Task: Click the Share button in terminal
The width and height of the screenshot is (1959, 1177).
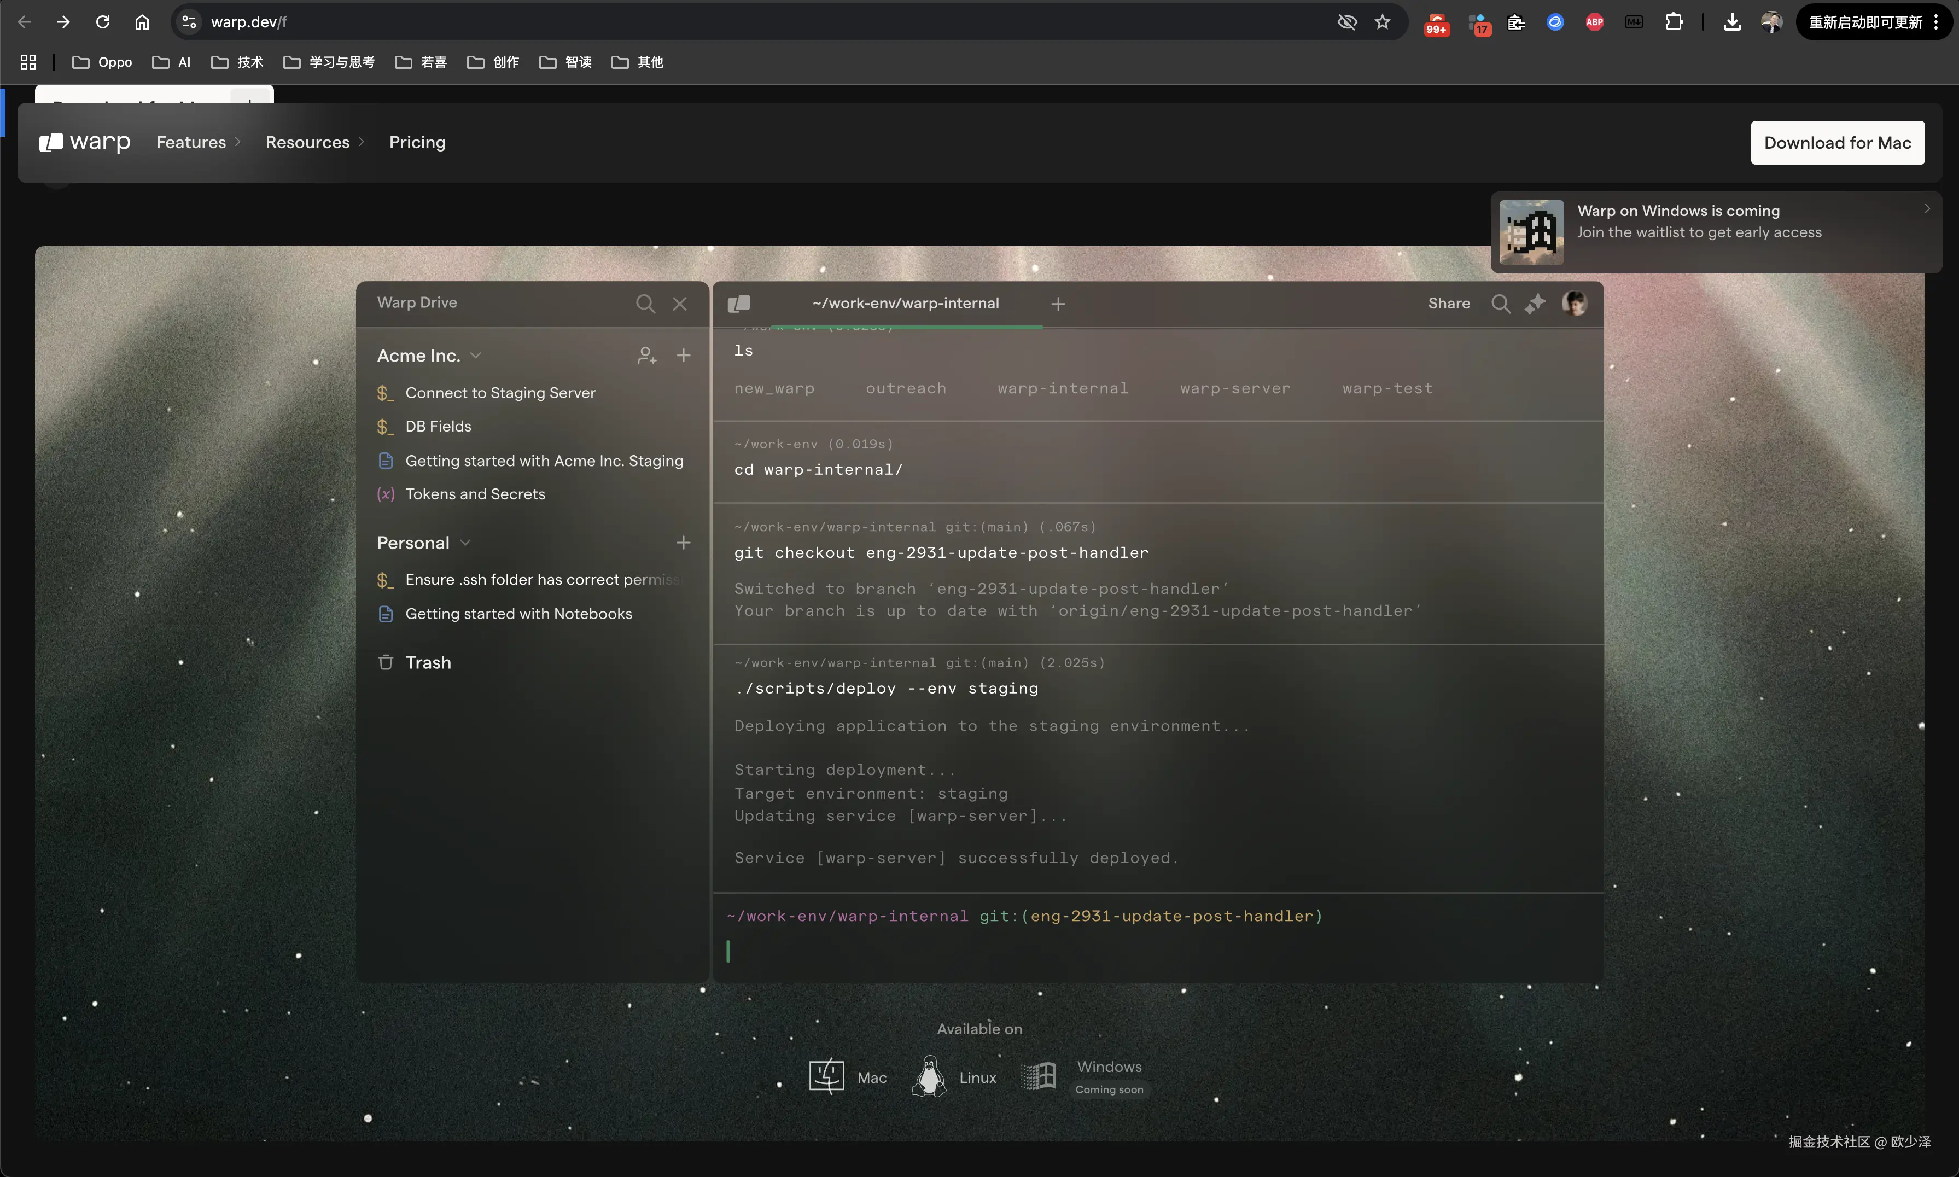Action: (x=1448, y=304)
